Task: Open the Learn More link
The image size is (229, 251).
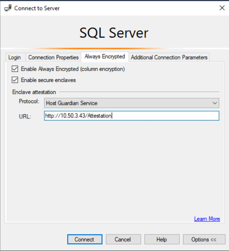Action: [207, 219]
